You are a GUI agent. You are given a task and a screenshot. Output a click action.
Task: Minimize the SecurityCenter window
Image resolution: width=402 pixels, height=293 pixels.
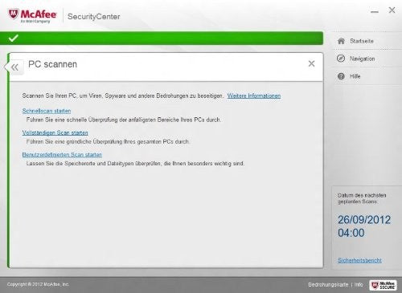coord(375,12)
